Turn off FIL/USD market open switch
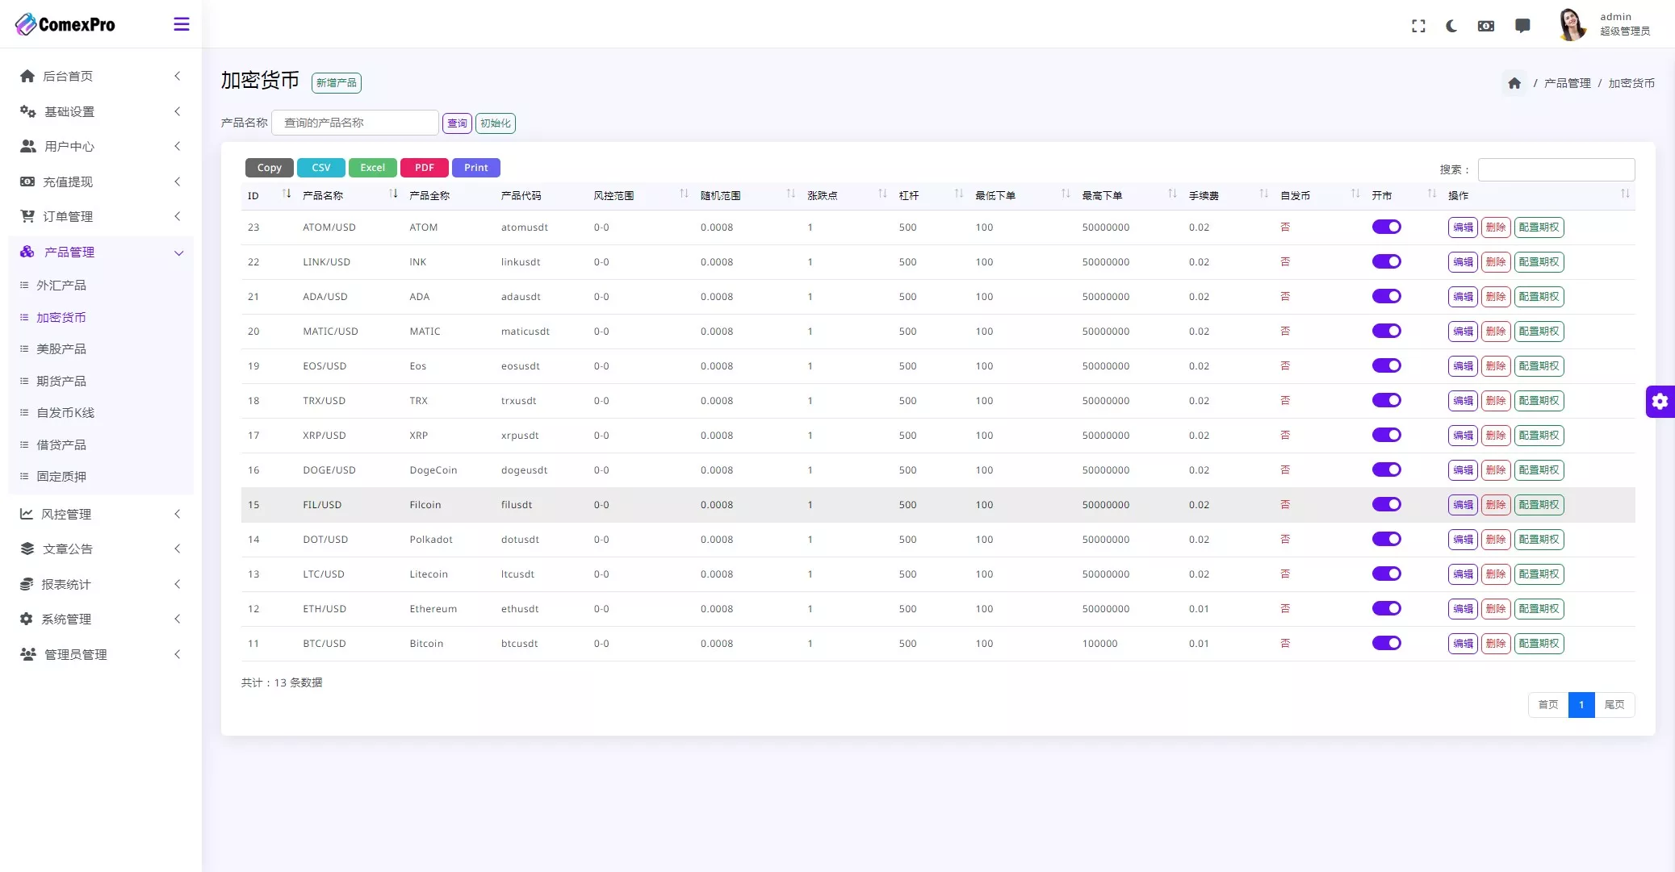Viewport: 1675px width, 872px height. click(1386, 505)
